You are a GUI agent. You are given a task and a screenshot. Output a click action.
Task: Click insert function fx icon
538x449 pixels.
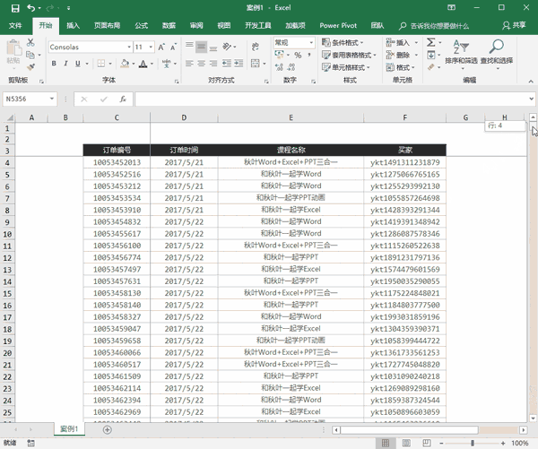tap(123, 99)
